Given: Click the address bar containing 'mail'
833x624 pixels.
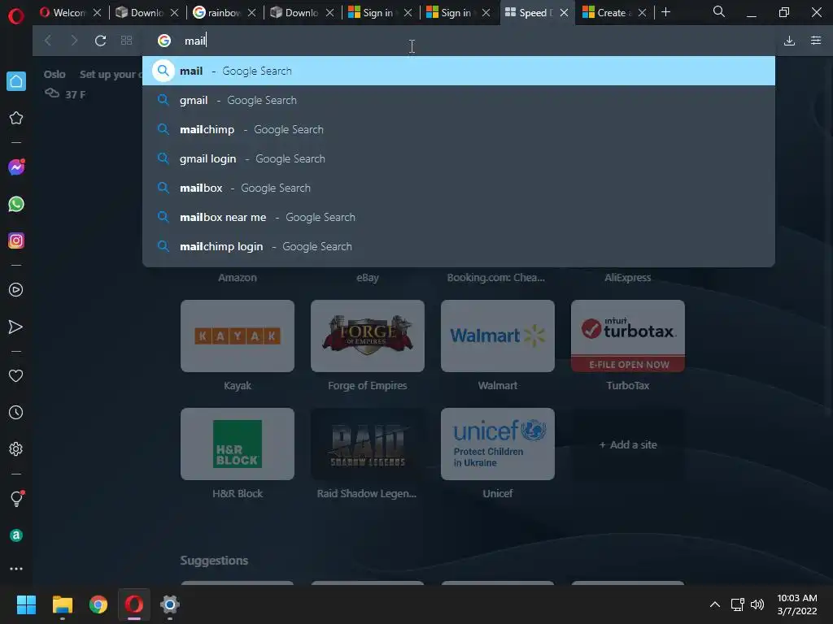Looking at the screenshot, I should 459,41.
